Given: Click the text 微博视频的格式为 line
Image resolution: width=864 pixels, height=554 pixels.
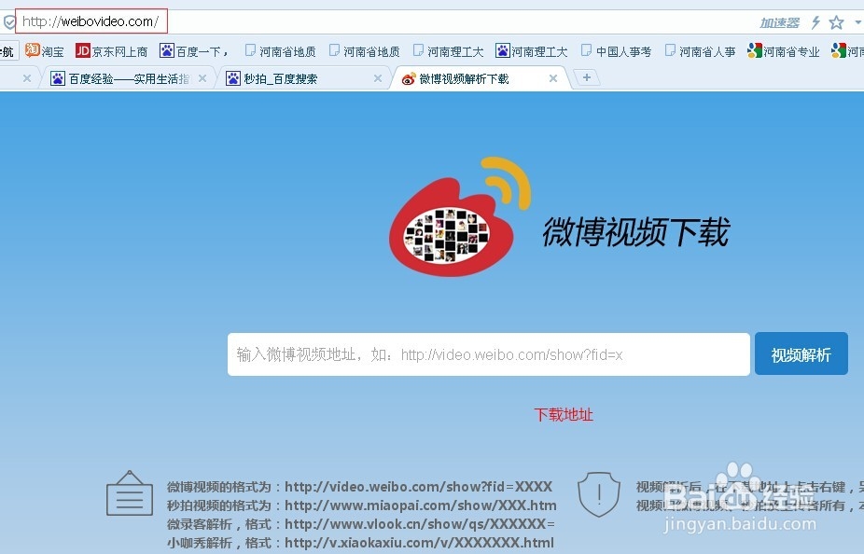Looking at the screenshot, I should point(360,487).
